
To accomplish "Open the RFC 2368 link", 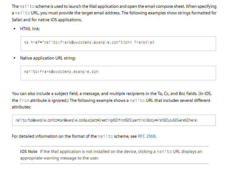I will coord(146,136).
